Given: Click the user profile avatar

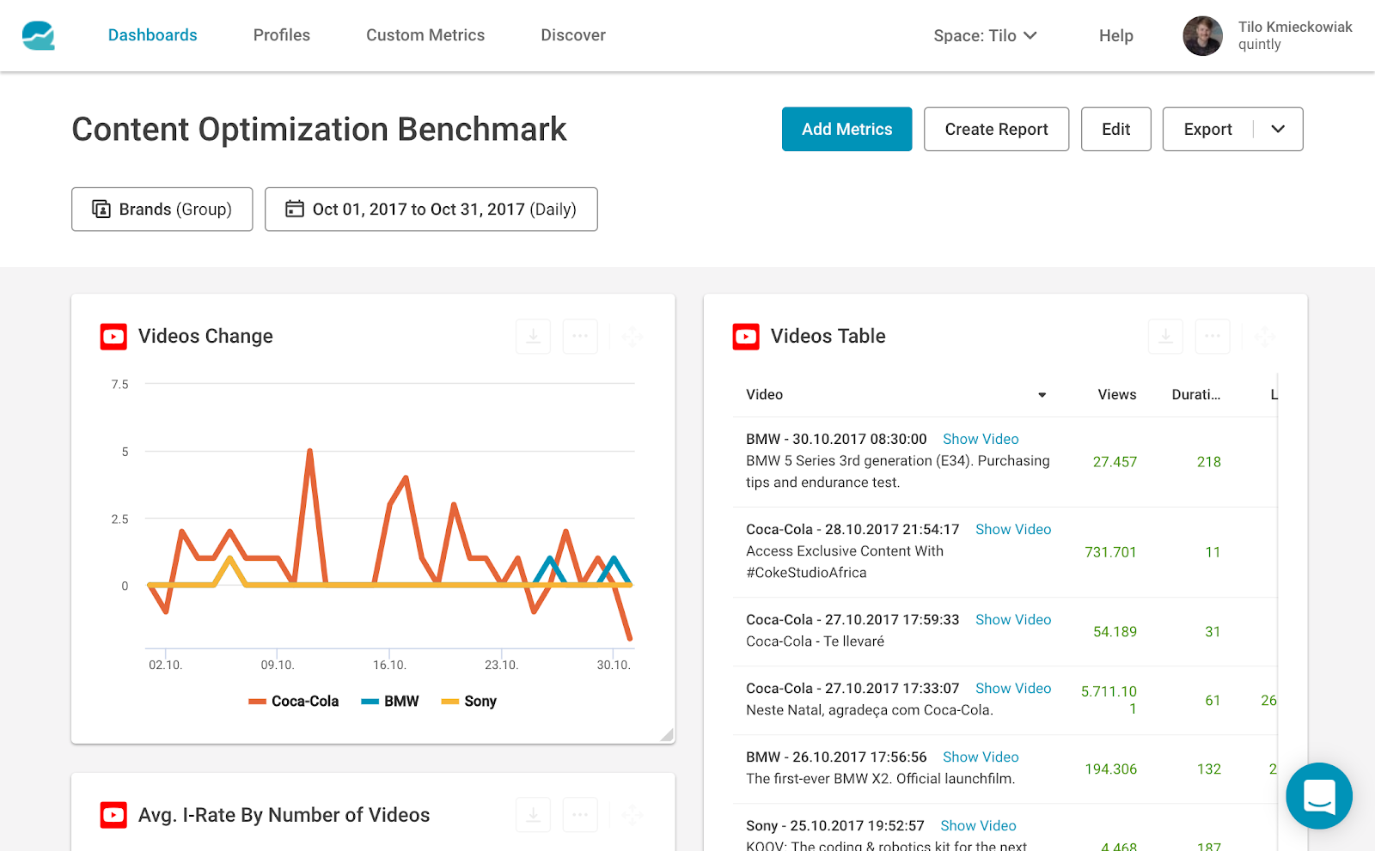Looking at the screenshot, I should [1202, 36].
